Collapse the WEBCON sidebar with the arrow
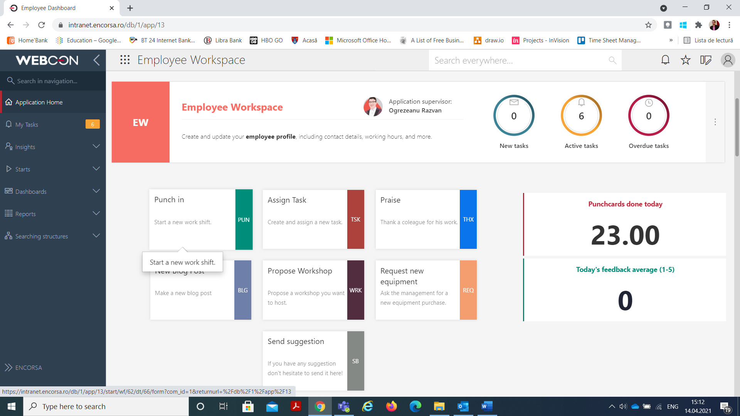The height and width of the screenshot is (416, 740). 96,60
